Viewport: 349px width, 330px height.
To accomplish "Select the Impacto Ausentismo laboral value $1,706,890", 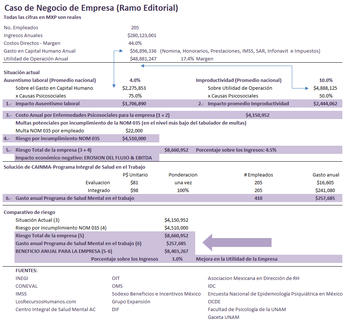I will [134, 104].
